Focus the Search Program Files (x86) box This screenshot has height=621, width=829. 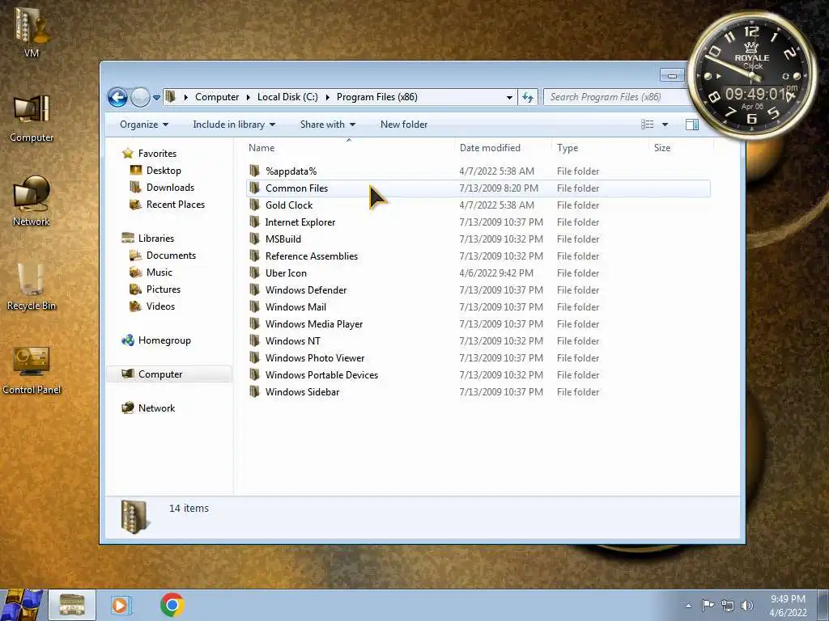point(616,97)
